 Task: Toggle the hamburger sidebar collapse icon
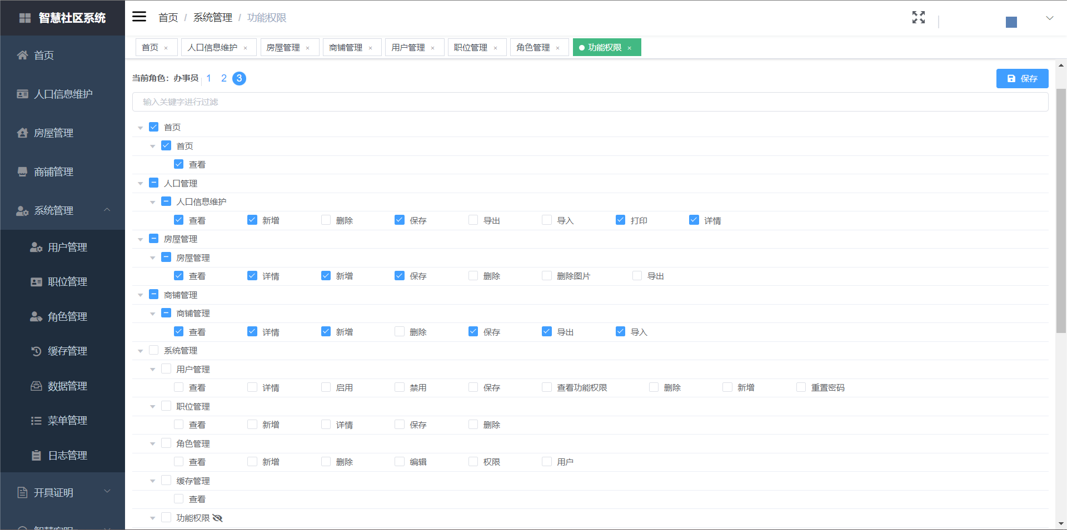(139, 17)
